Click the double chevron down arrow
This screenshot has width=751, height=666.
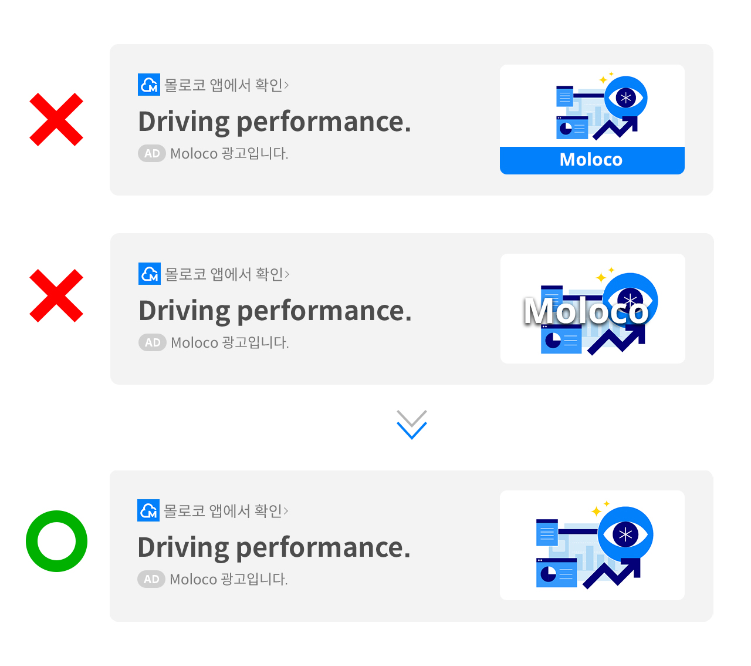coord(412,425)
